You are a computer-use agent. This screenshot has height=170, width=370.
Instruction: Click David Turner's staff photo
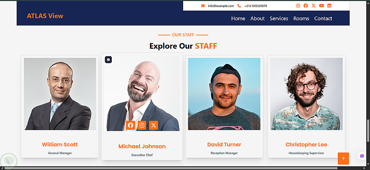224,94
